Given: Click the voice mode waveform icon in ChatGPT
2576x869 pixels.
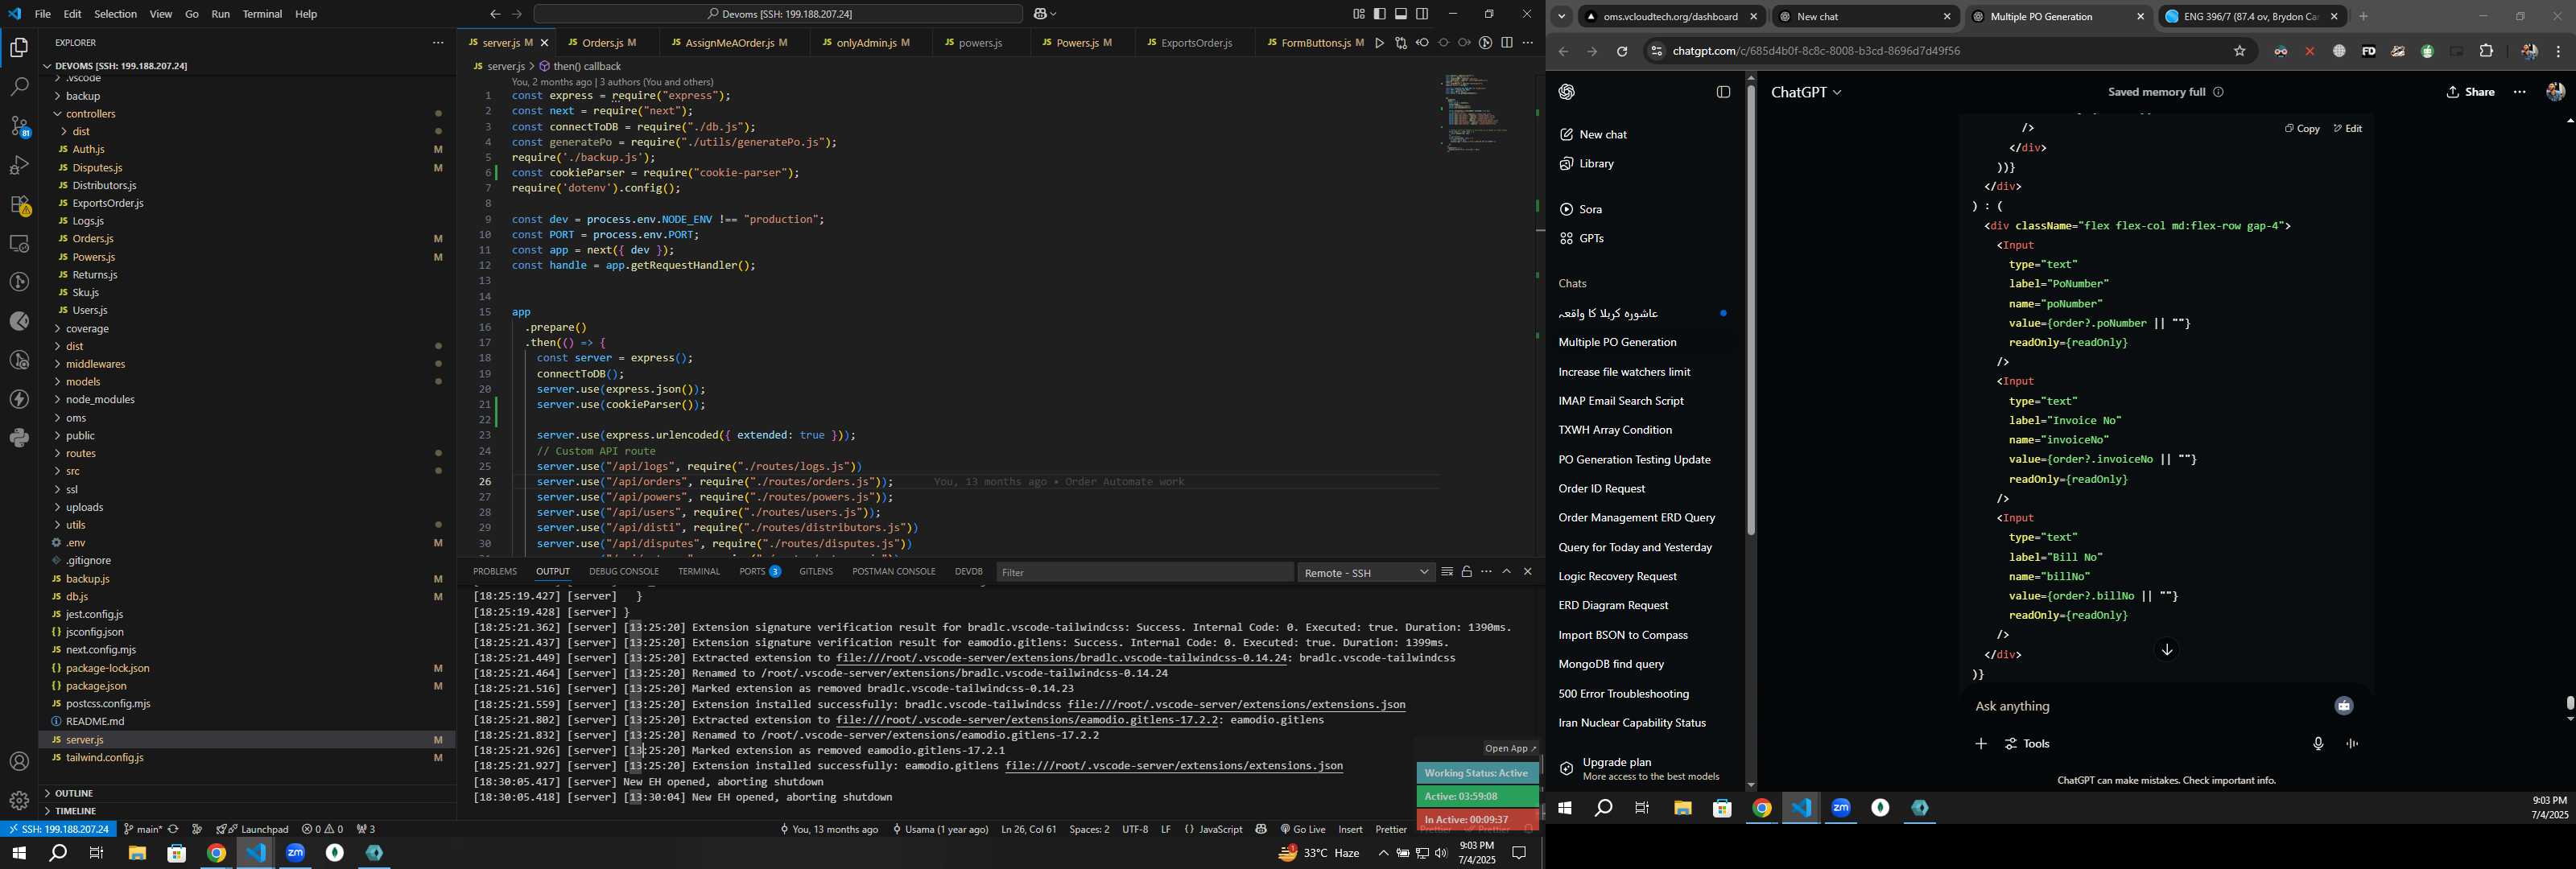Looking at the screenshot, I should click(x=2352, y=744).
